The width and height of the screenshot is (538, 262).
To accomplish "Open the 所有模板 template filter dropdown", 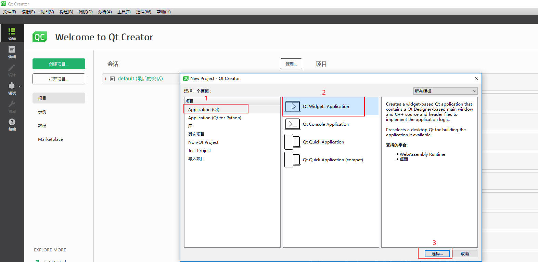I will point(445,91).
